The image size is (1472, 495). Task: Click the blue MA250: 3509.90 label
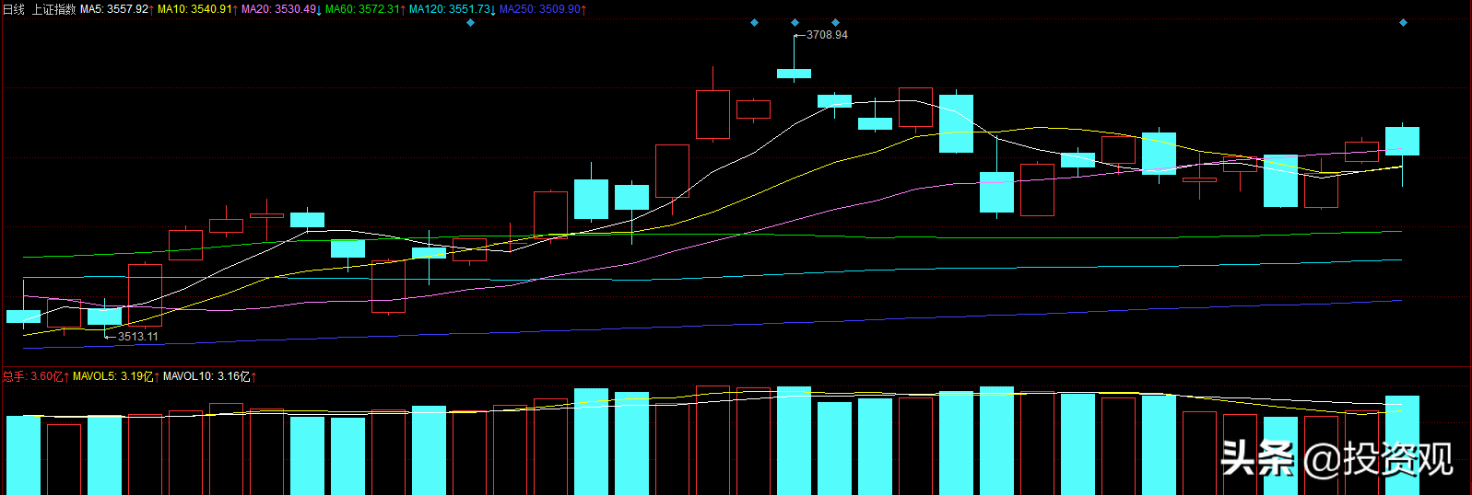click(542, 9)
